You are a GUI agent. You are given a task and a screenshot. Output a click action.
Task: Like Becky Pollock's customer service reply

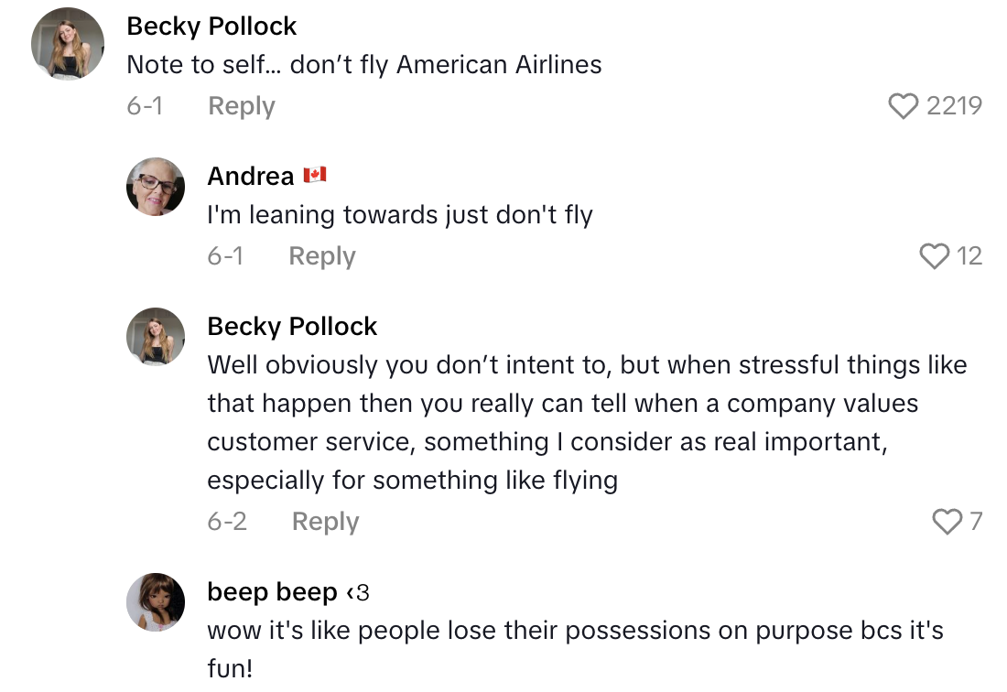tap(947, 522)
